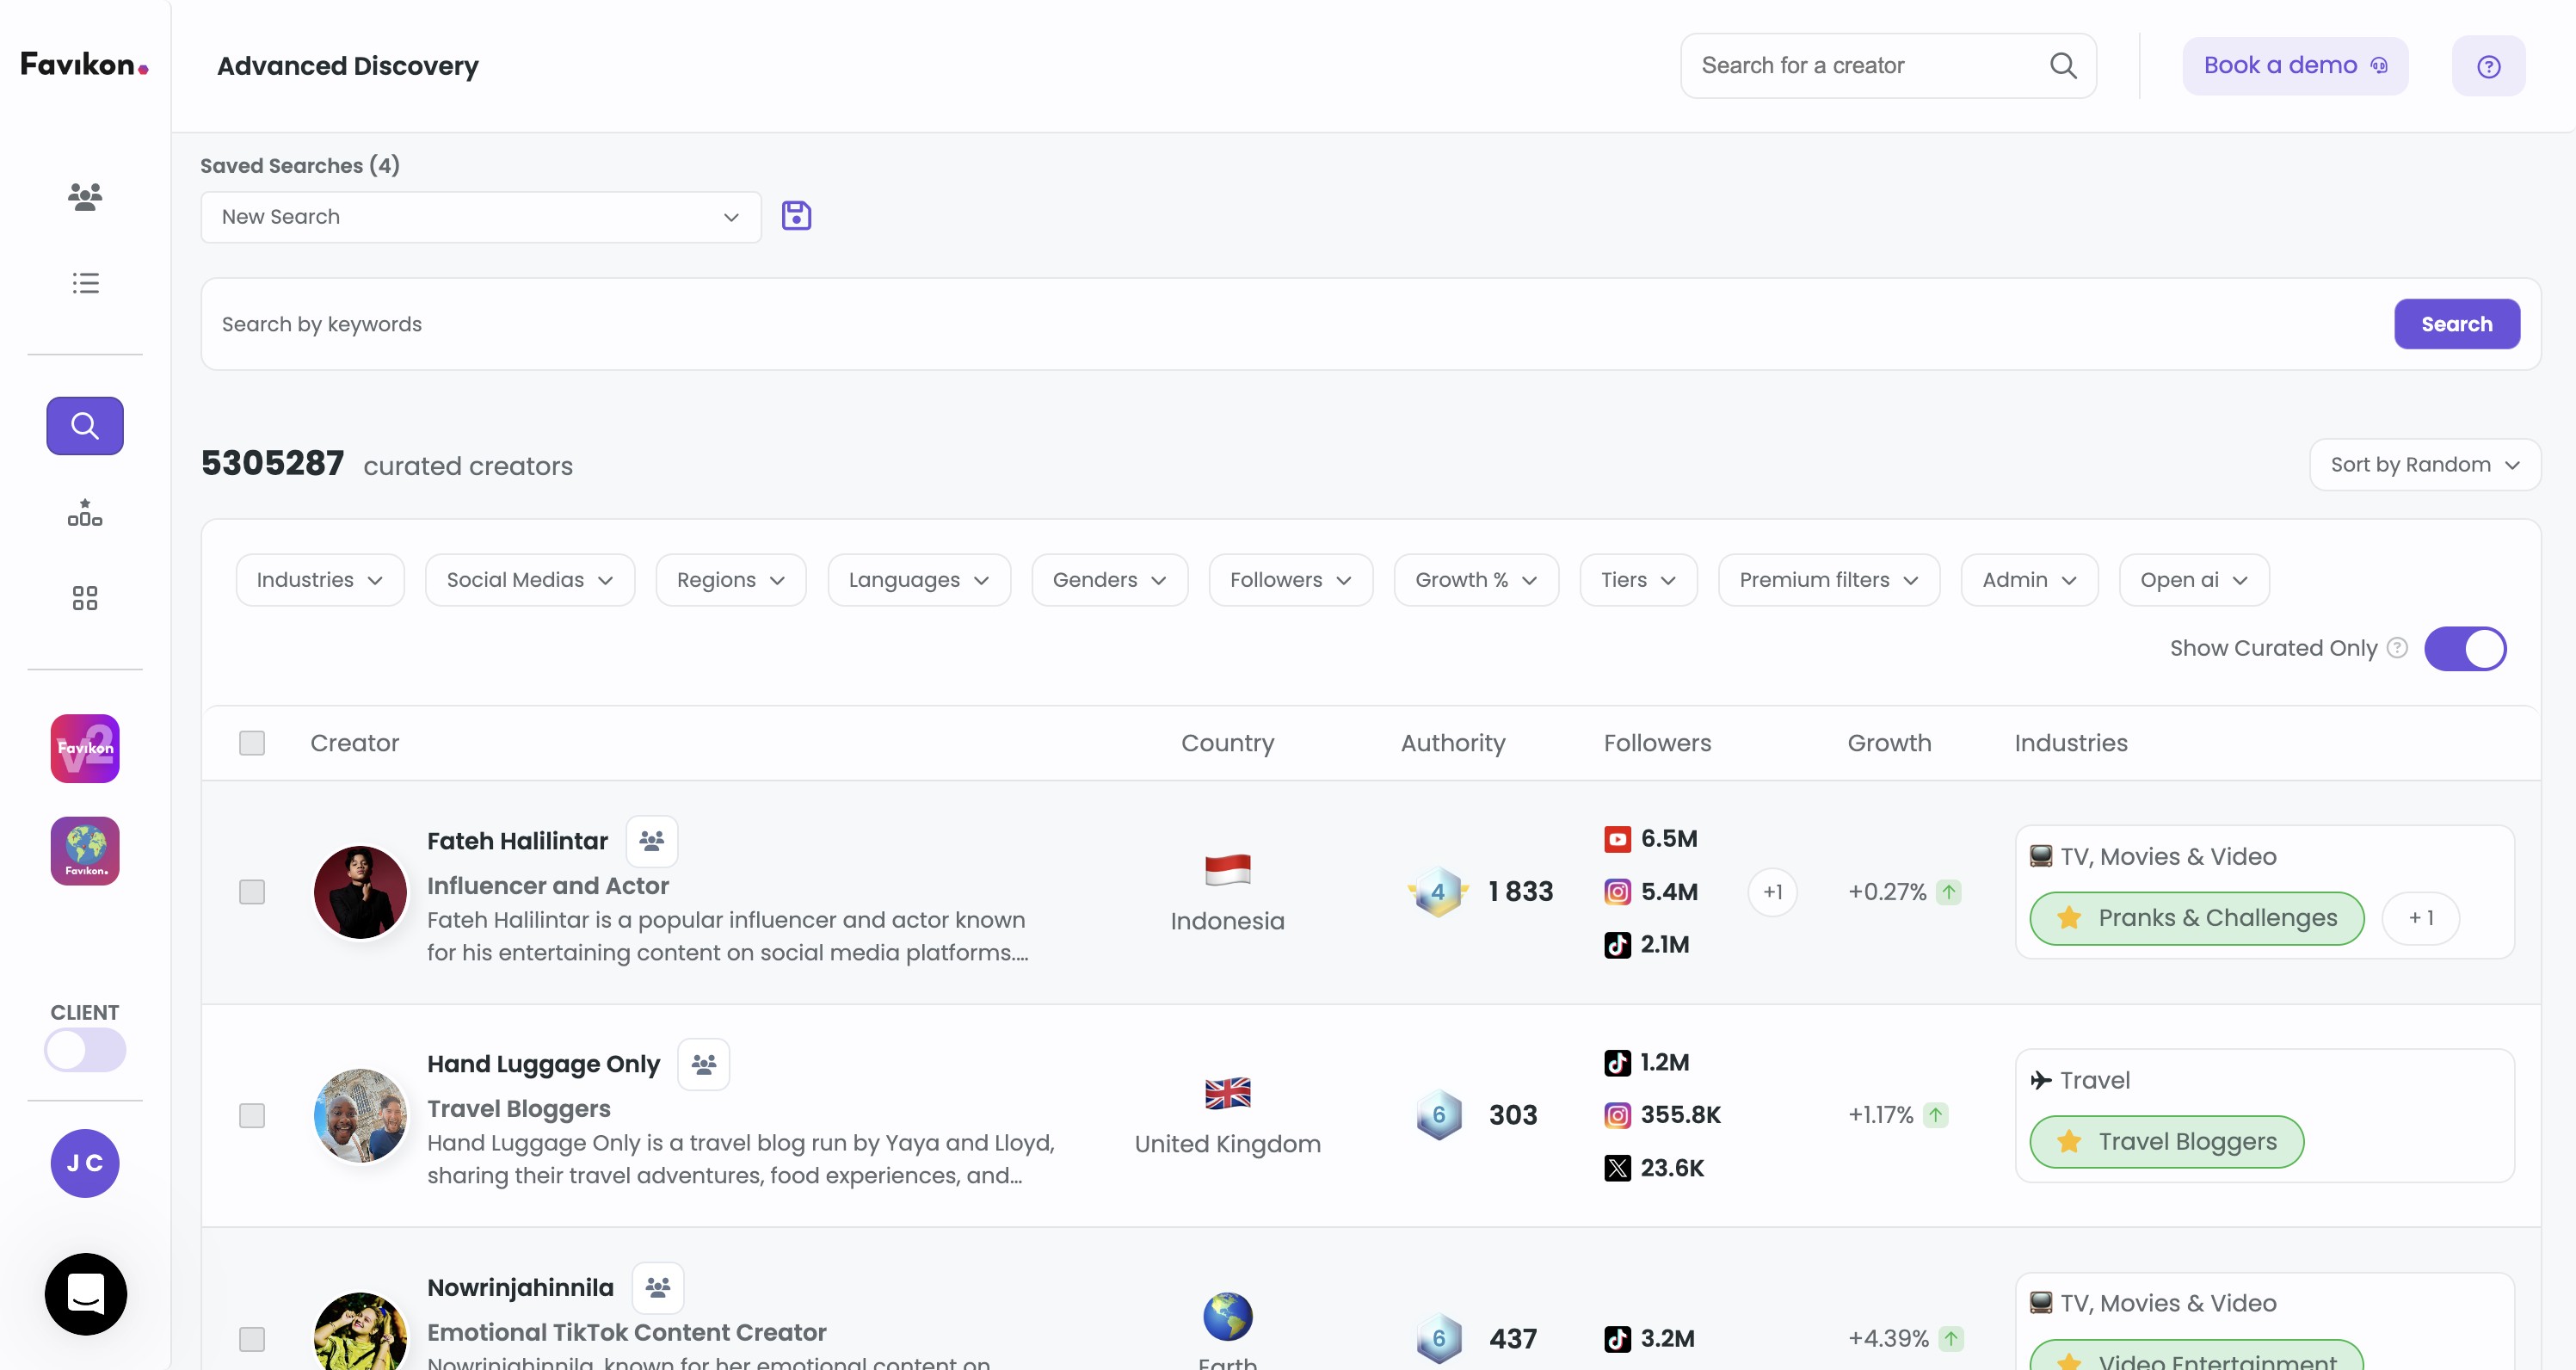Screen dimensions: 2576x1370
Task: Toggle Show Curated Only switch off
Action: [2465, 649]
